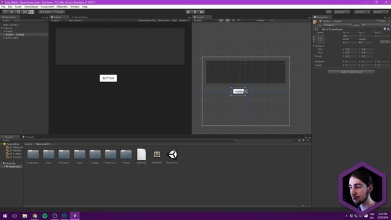Open the GameObject menu

[31, 7]
